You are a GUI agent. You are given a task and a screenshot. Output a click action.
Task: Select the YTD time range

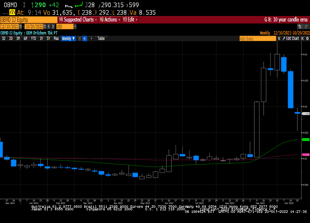pos(33,39)
